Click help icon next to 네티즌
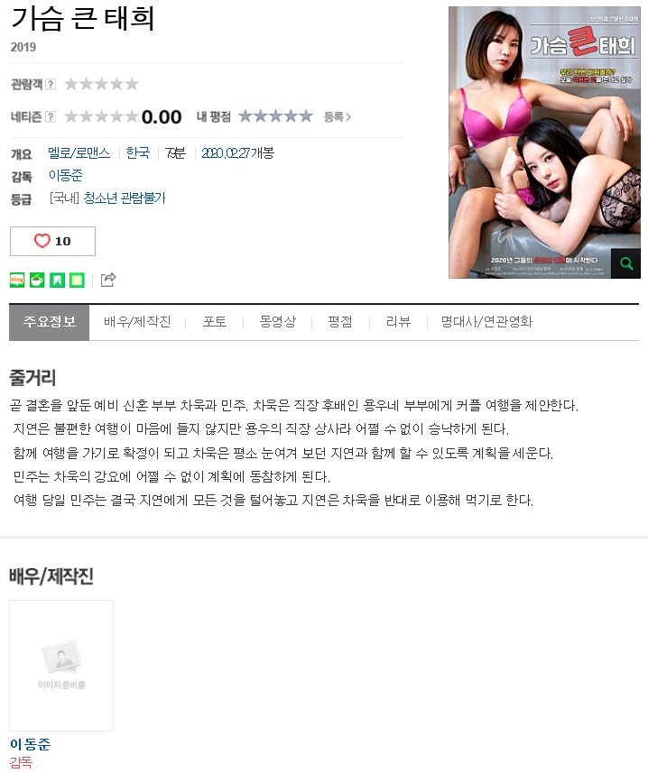648x773 pixels. (51, 117)
